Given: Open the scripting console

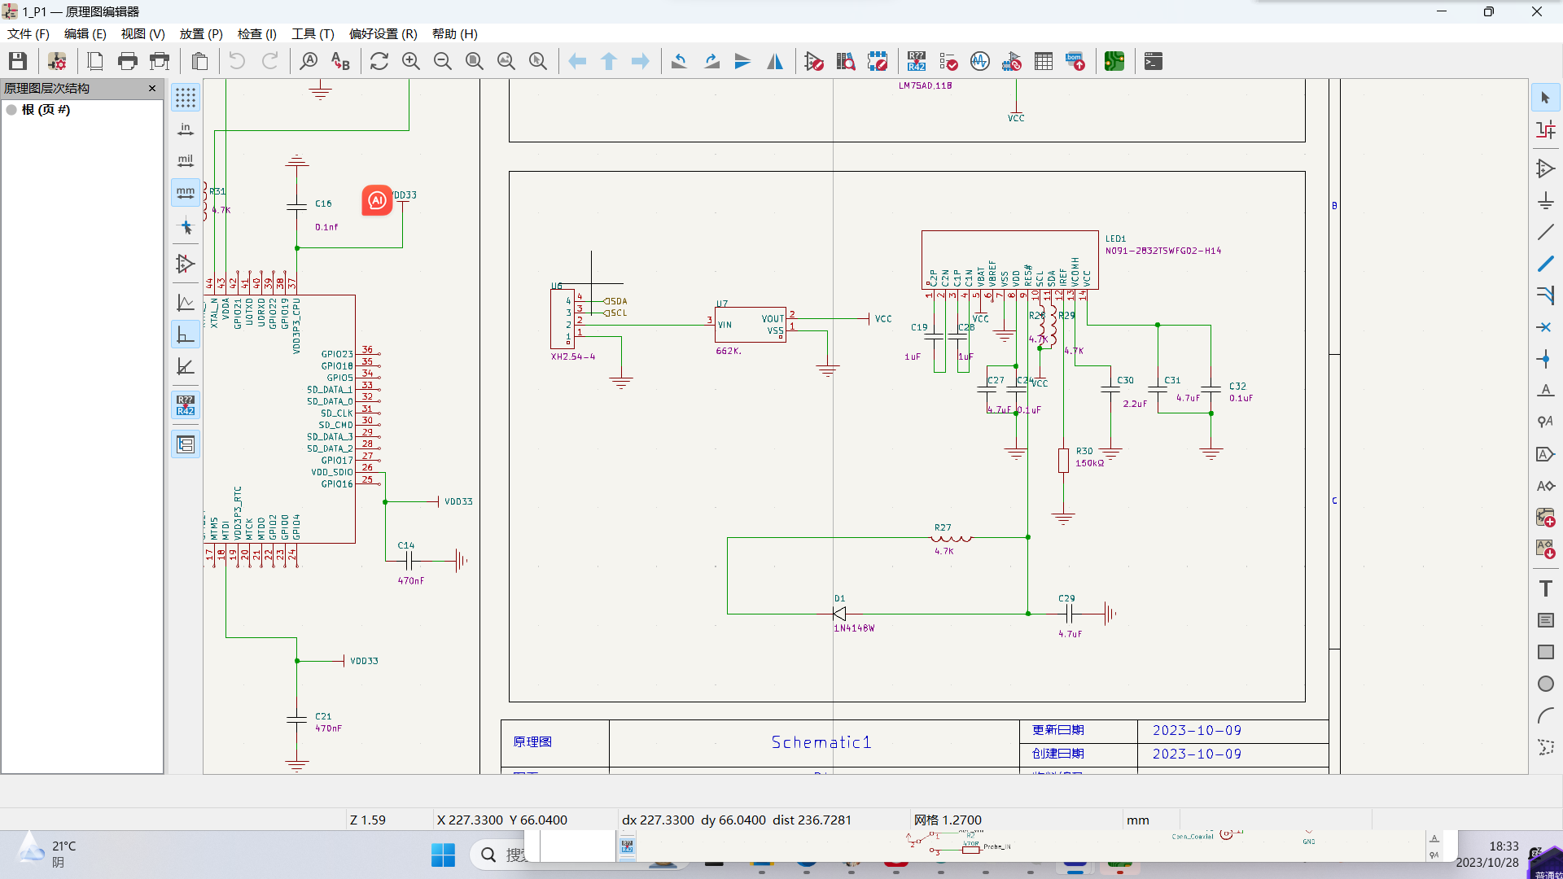Looking at the screenshot, I should pos(1154,61).
